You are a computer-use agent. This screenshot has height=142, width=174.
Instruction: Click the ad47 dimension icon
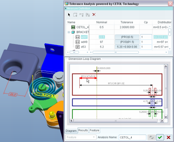click(x=77, y=37)
